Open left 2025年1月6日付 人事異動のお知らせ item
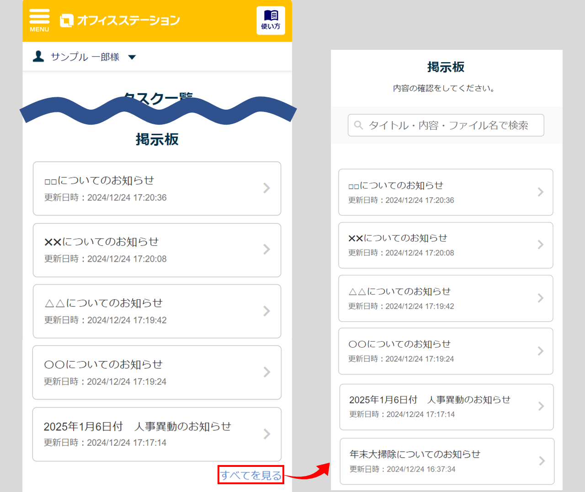The width and height of the screenshot is (585, 492). tap(151, 434)
